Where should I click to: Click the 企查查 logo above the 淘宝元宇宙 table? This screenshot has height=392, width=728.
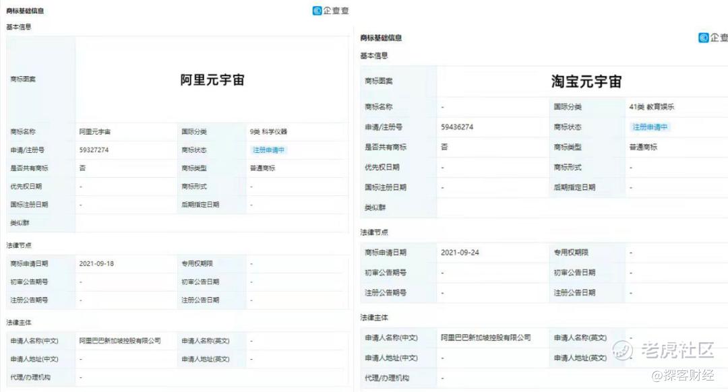[713, 38]
